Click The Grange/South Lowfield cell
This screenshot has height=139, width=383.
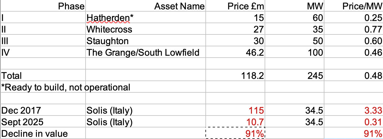point(143,53)
